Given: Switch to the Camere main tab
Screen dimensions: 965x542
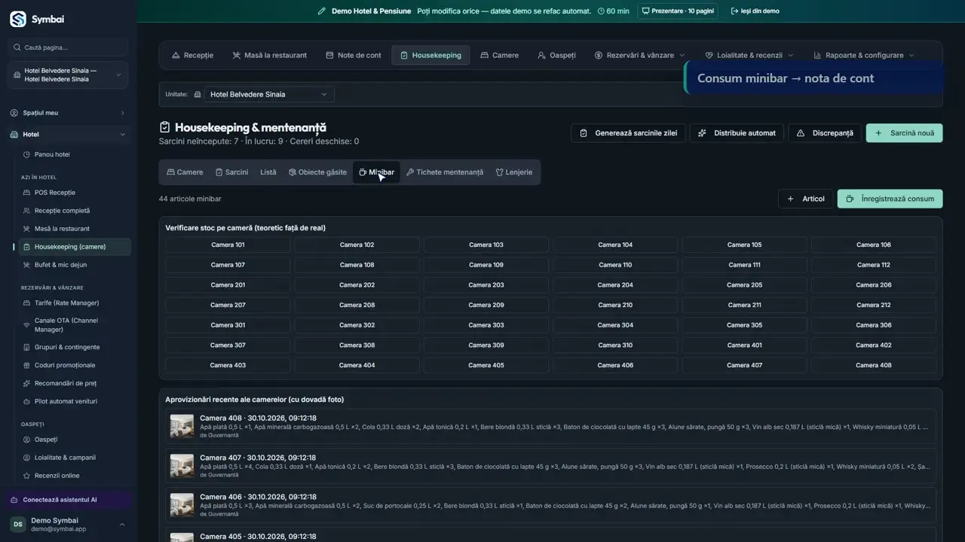Looking at the screenshot, I should point(499,56).
